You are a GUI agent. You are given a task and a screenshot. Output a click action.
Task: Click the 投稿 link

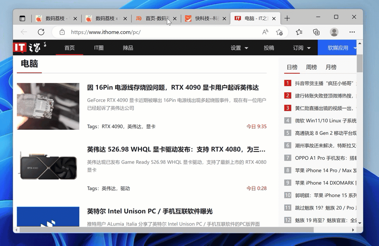point(269,48)
